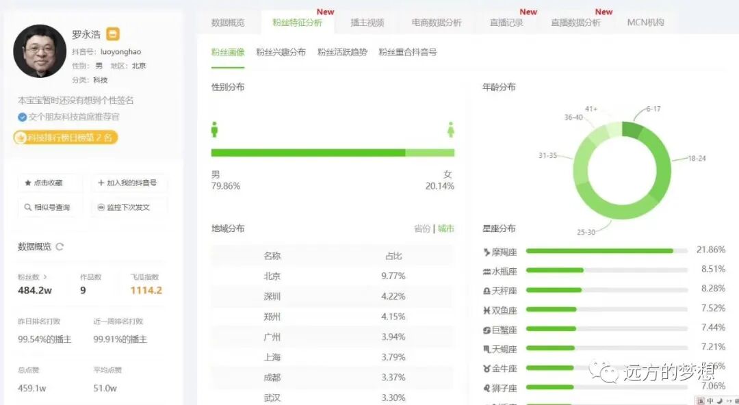Click the male figure icon in 性别分布
Screen dimensions: 739x405
click(214, 129)
